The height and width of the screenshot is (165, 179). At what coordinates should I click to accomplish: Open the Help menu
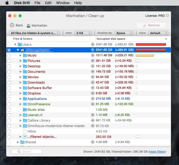[x=78, y=3]
